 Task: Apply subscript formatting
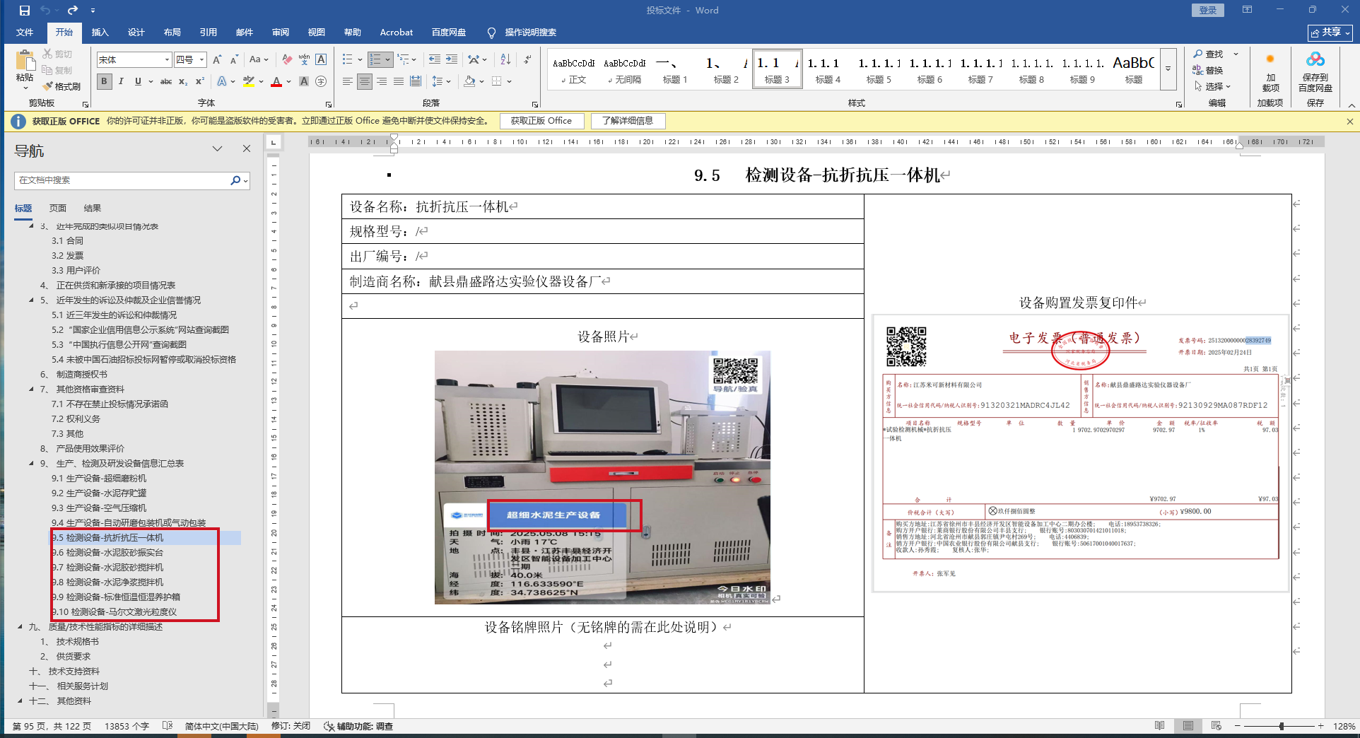click(183, 81)
